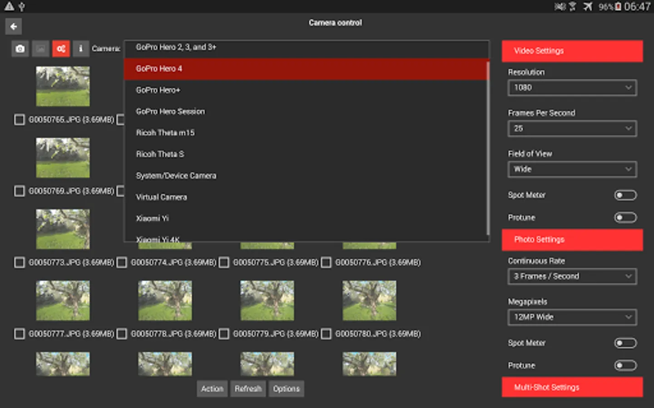Pick Virtual Camera from the list
Viewport: 654px width, 408px height.
(x=307, y=197)
